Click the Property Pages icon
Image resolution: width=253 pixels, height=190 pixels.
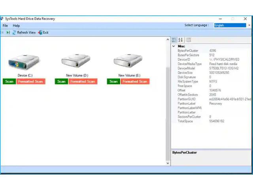(x=189, y=40)
